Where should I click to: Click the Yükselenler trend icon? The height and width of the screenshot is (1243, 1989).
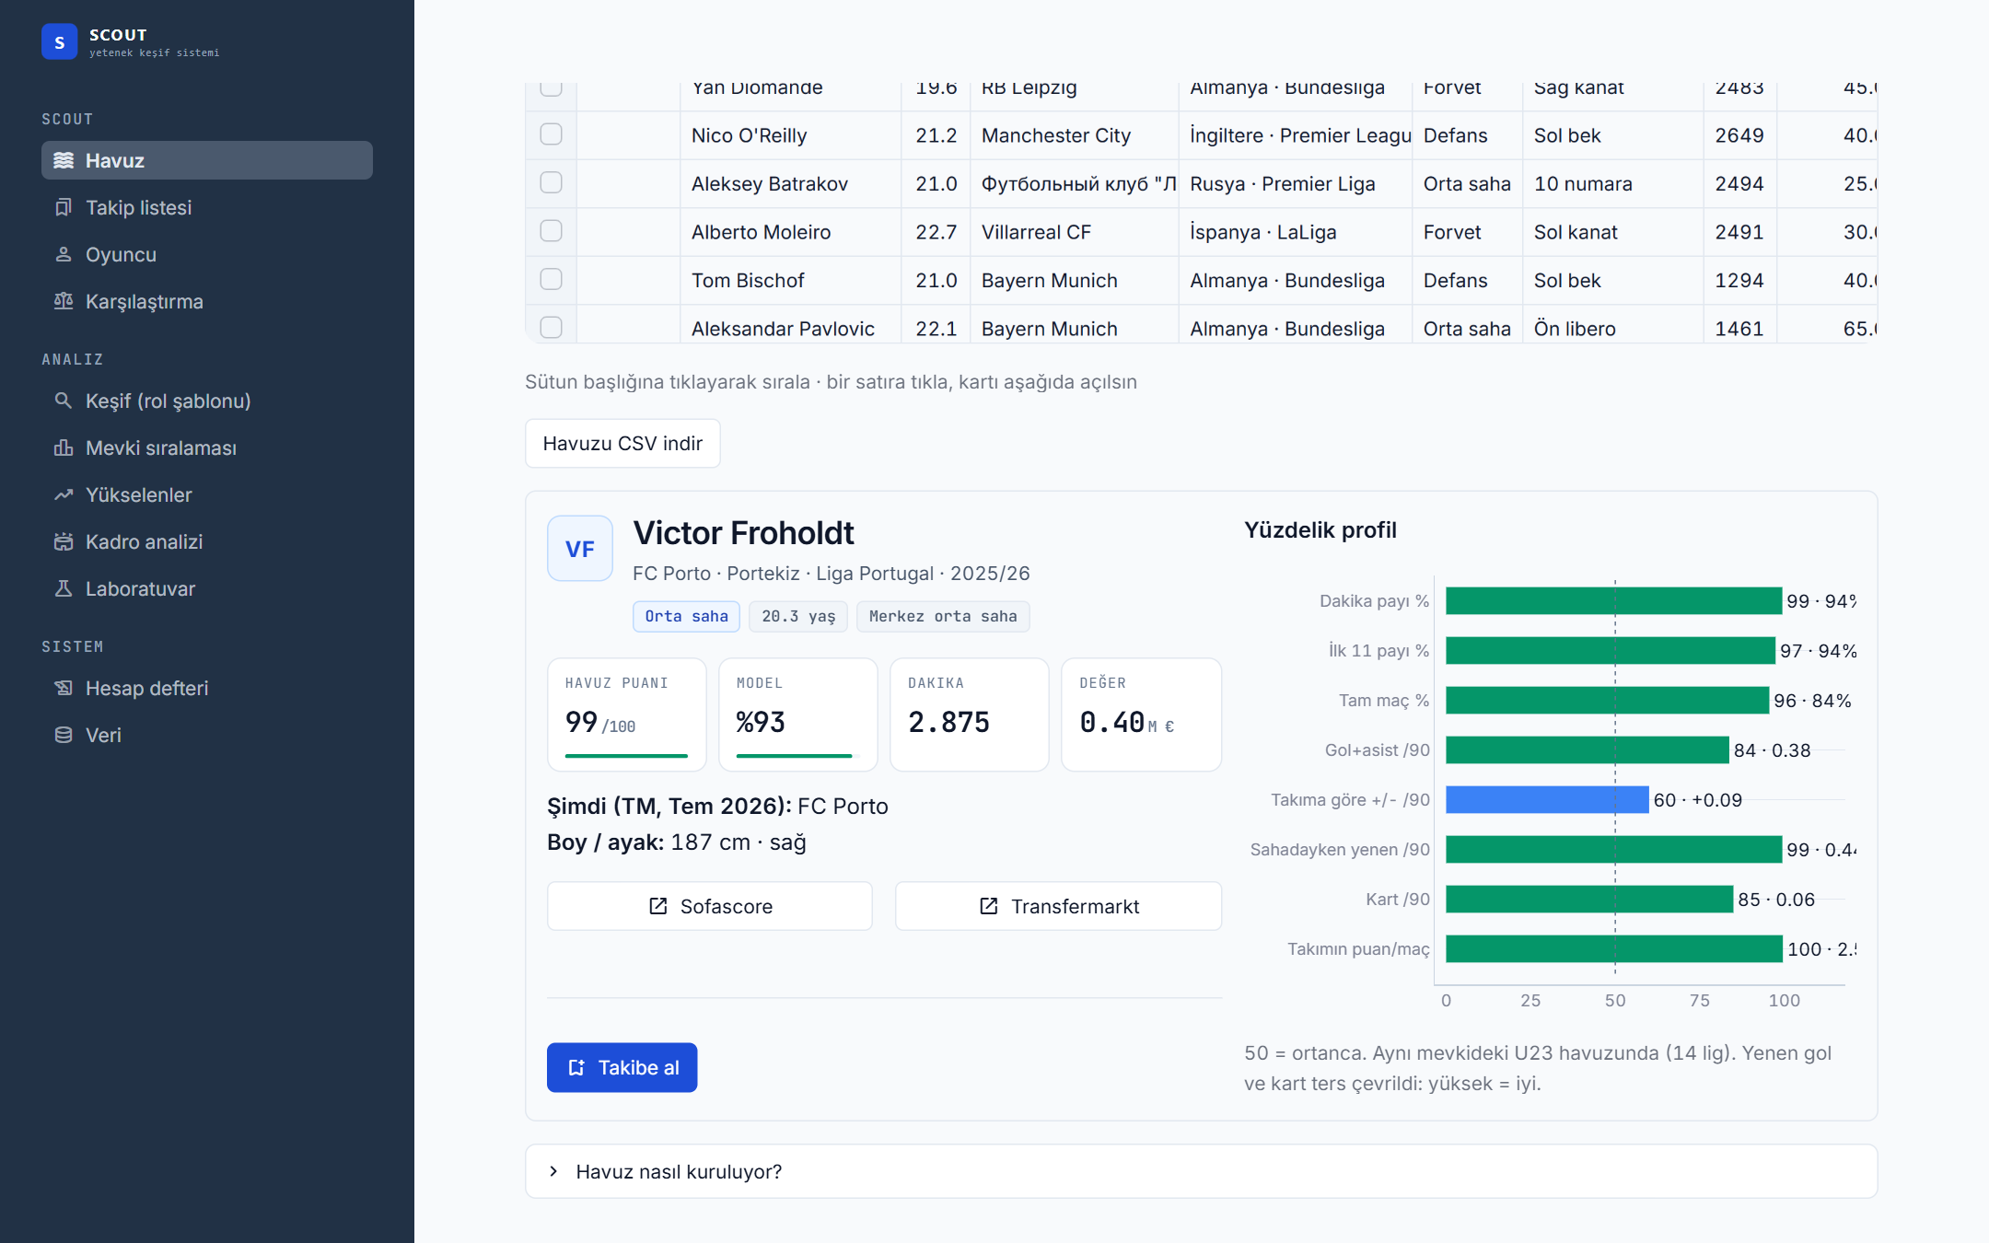click(x=64, y=494)
